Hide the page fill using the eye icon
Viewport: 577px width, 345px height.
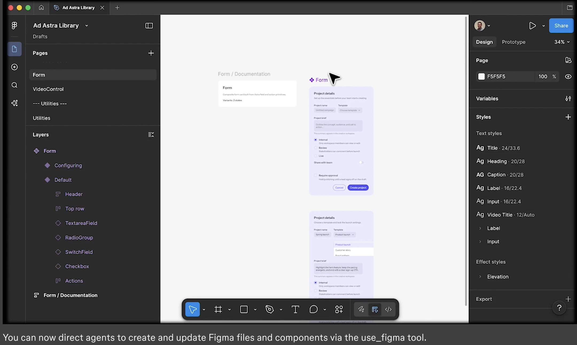tap(568, 77)
